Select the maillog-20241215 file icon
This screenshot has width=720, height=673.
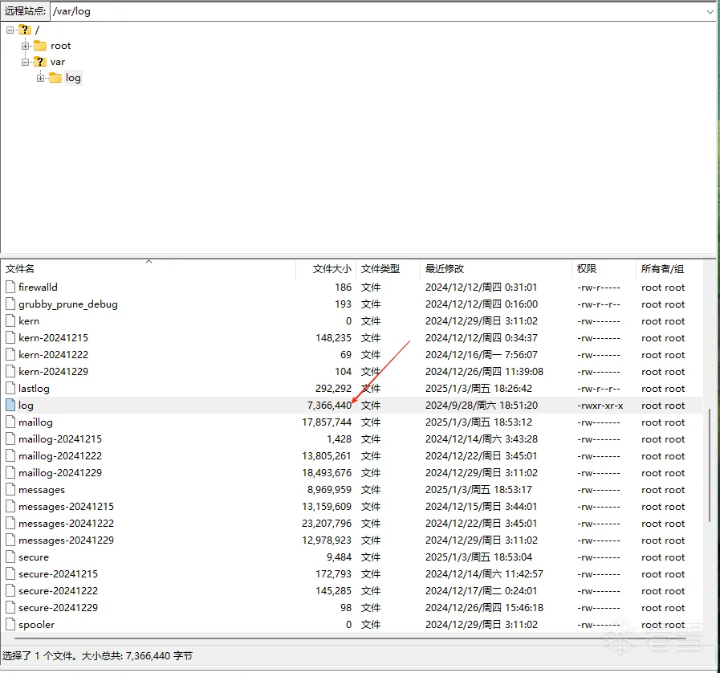pyautogui.click(x=10, y=438)
